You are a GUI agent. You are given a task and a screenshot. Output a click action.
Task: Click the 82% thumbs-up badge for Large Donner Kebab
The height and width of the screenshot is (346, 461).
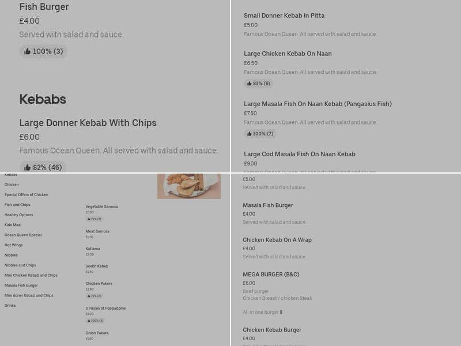pos(43,167)
